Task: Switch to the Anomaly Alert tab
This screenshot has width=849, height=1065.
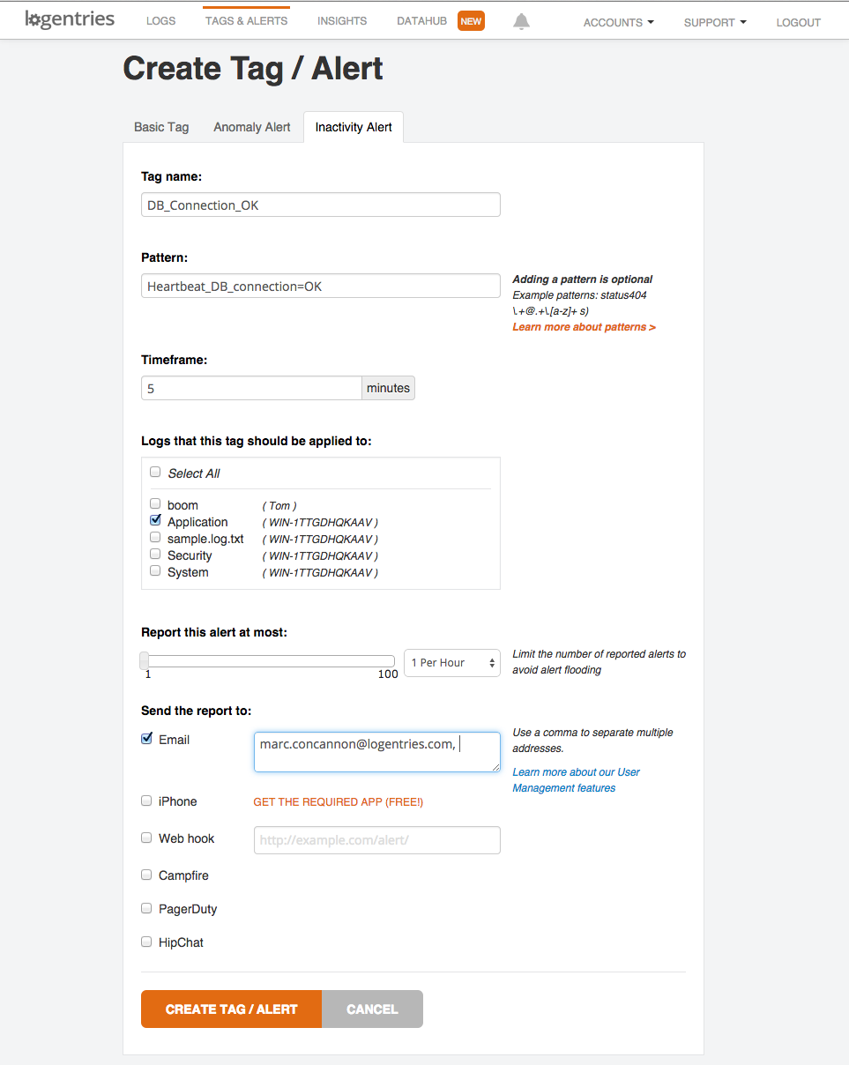Action: (x=251, y=127)
